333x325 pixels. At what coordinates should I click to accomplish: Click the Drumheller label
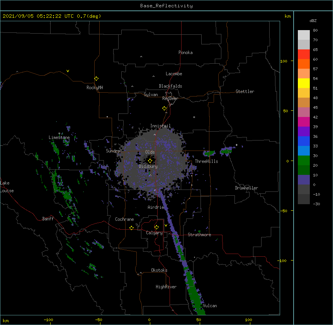pyautogui.click(x=246, y=188)
